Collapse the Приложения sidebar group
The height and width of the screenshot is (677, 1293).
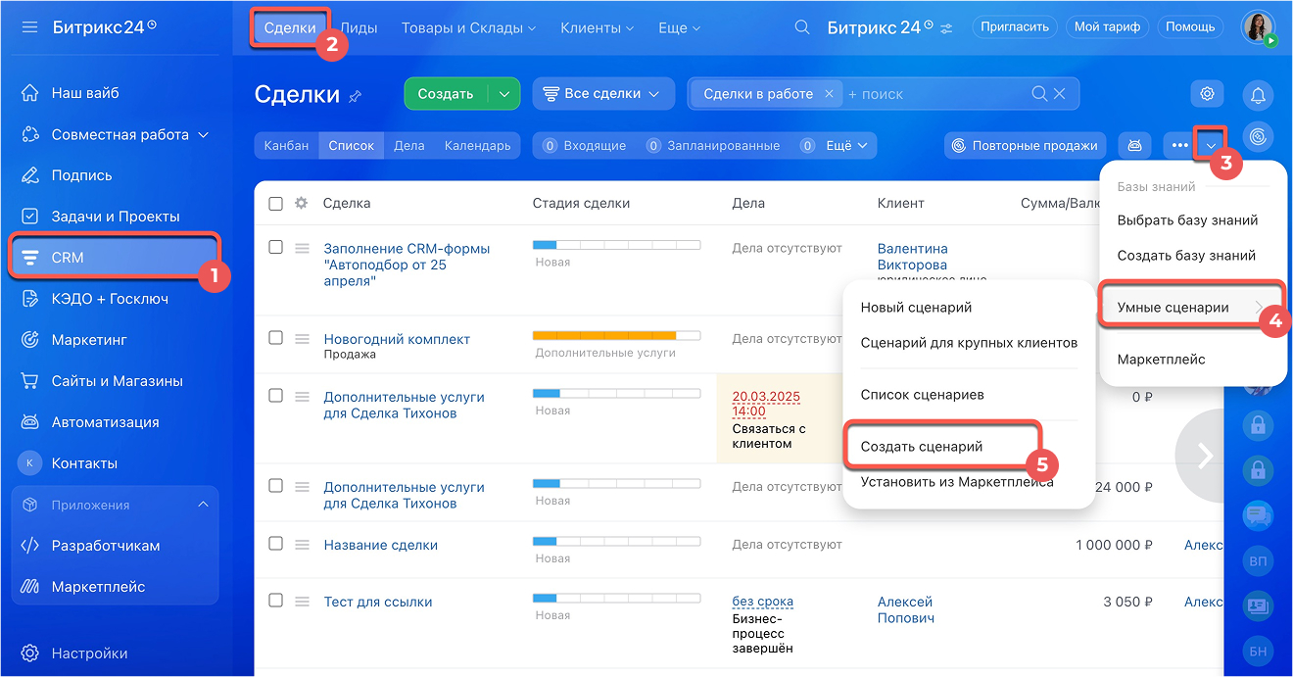pos(203,505)
